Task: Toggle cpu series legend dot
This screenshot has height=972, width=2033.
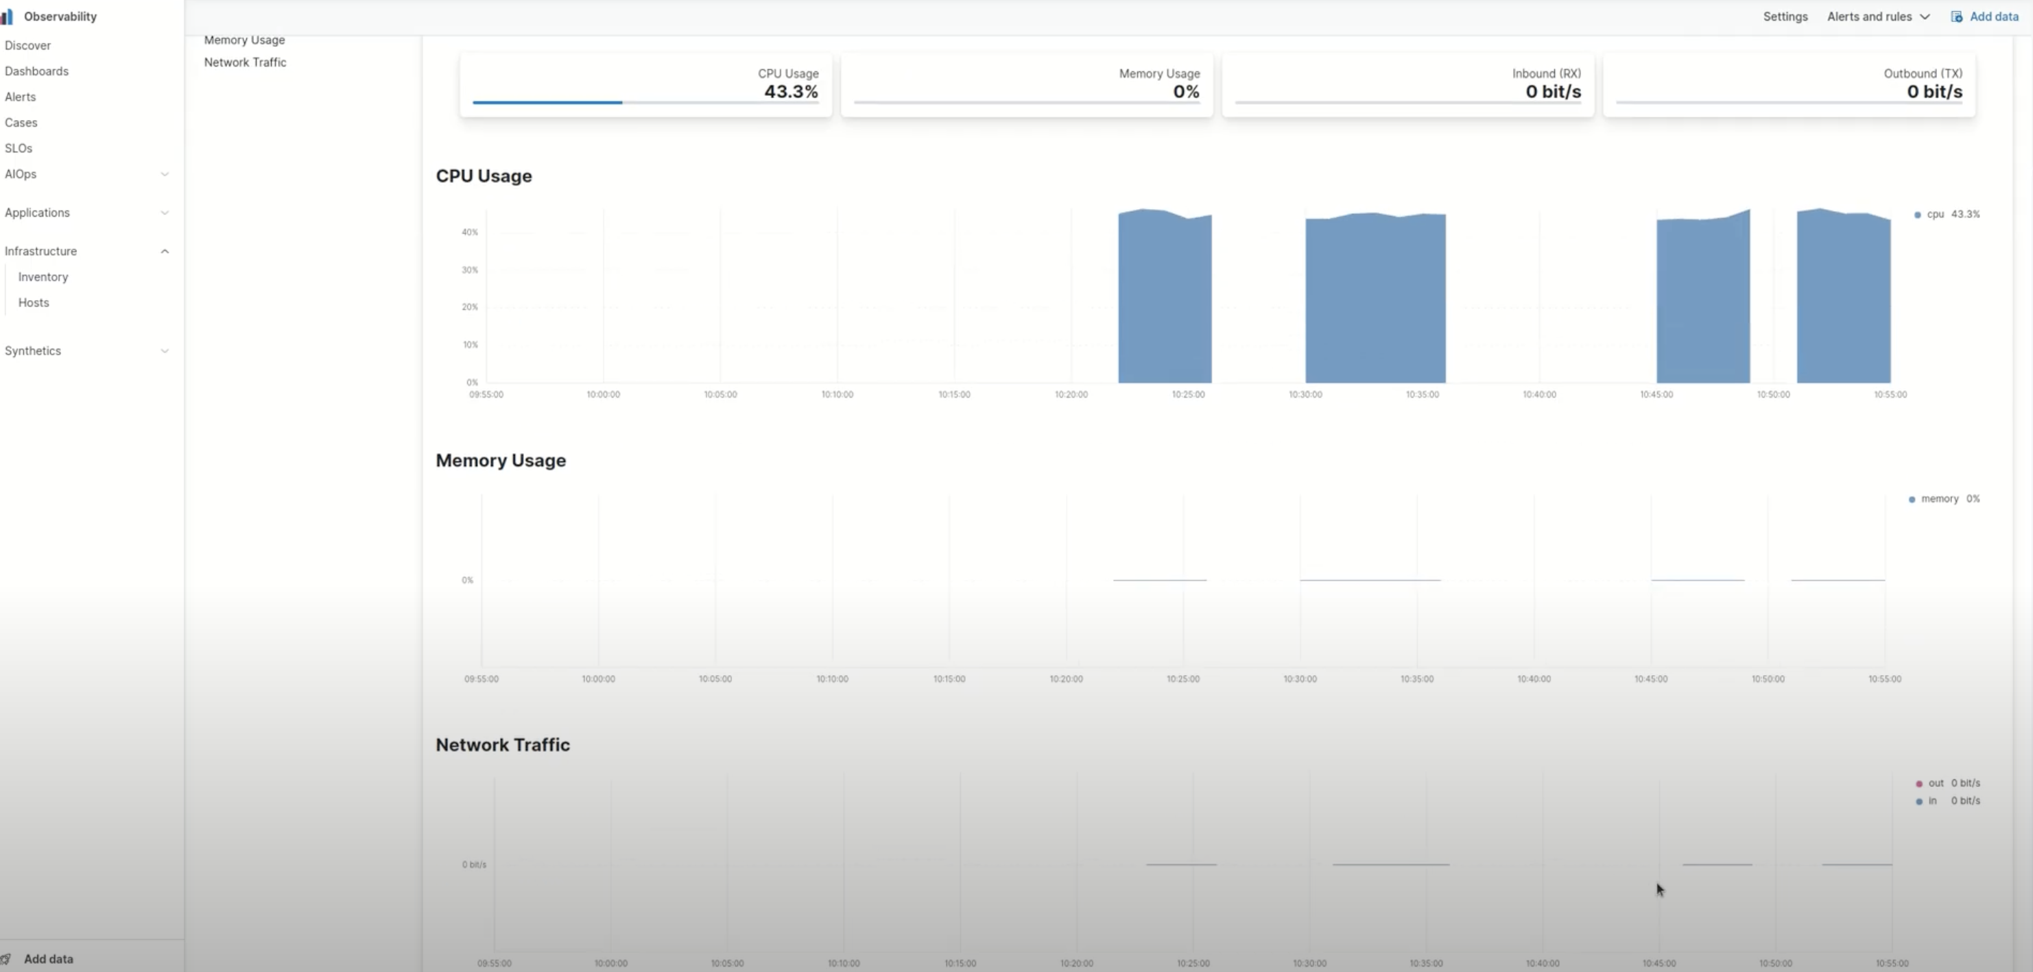Action: click(x=1918, y=215)
